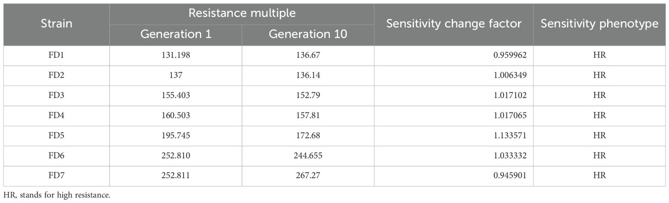The height and width of the screenshot is (203, 669).
Task: Select the value 244.655 for FD6
Action: point(307,156)
